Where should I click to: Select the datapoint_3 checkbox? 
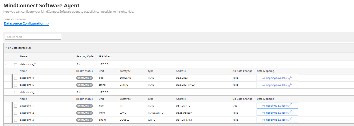tap(16, 120)
